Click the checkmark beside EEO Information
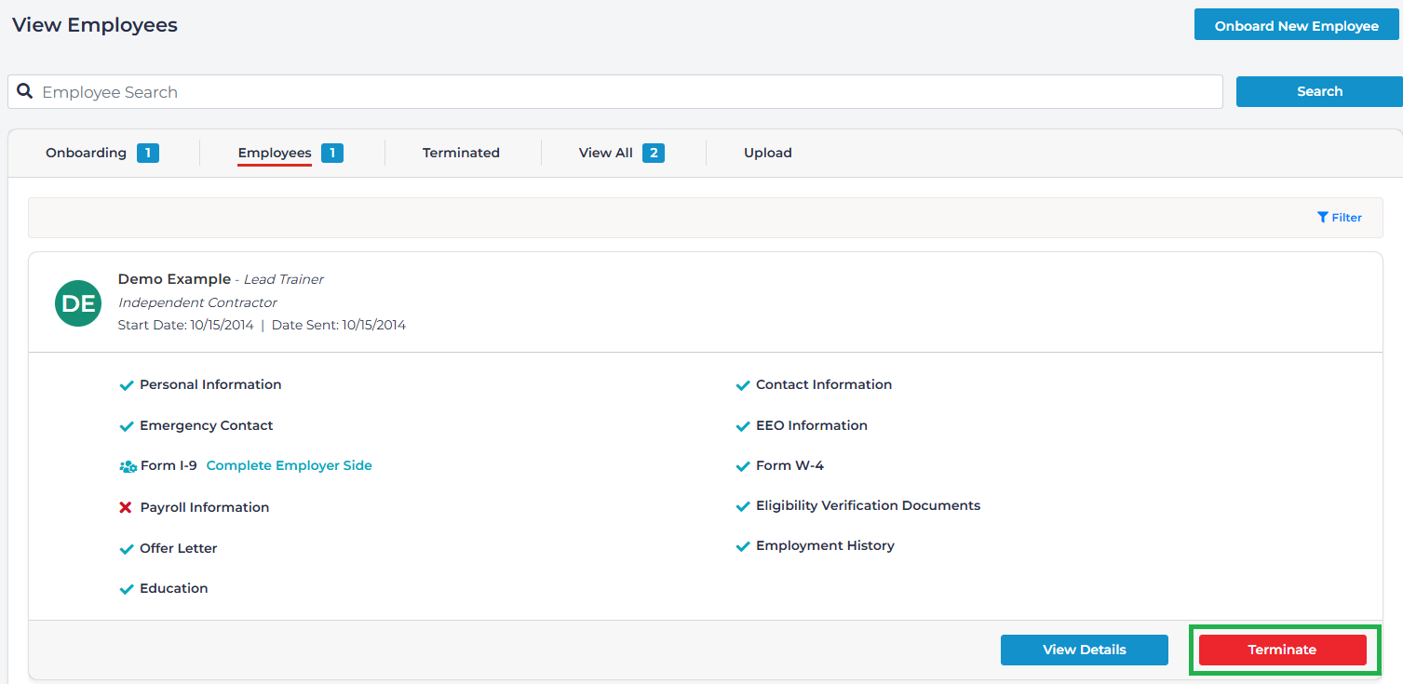This screenshot has height=684, width=1403. pos(743,426)
